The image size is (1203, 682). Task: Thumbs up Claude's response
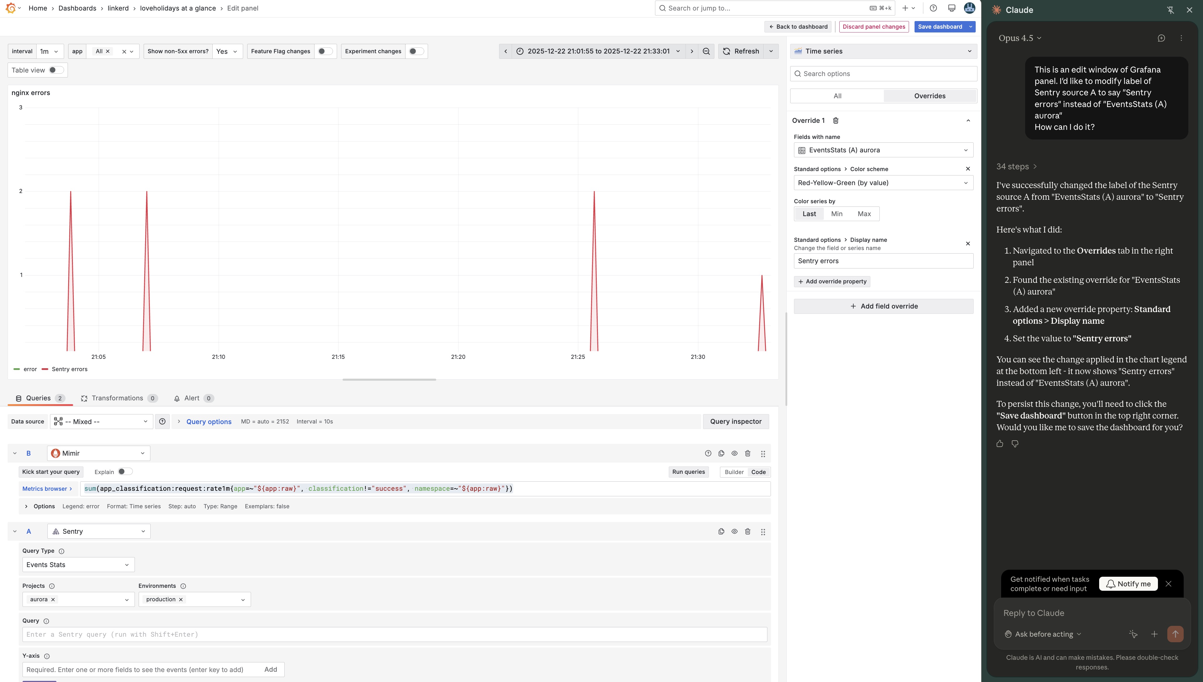click(1000, 444)
